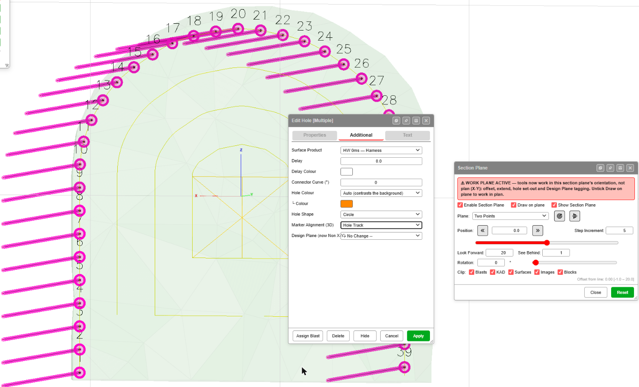
Task: Pin the Edit Hole dialog
Action: click(x=406, y=121)
